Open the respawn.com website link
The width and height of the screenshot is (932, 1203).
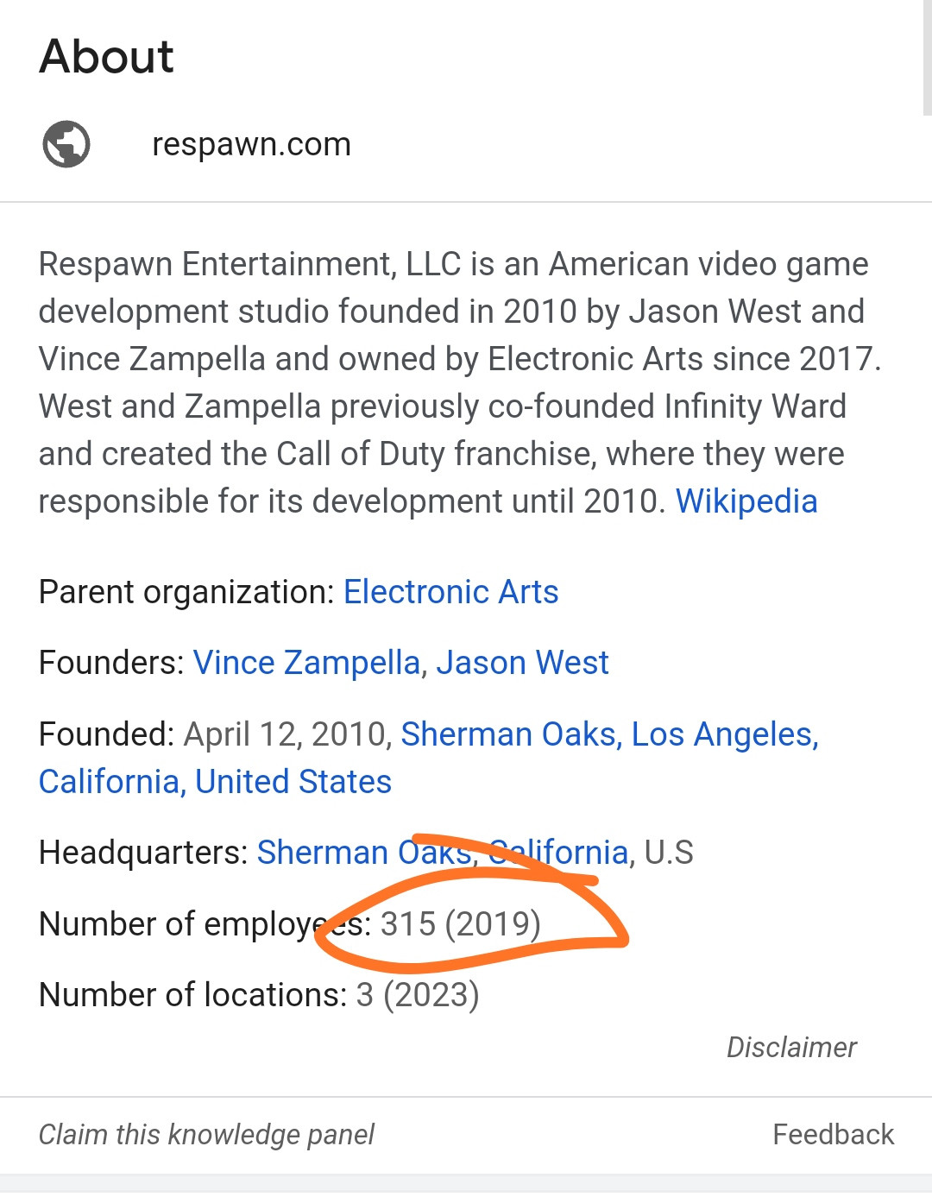pos(251,144)
